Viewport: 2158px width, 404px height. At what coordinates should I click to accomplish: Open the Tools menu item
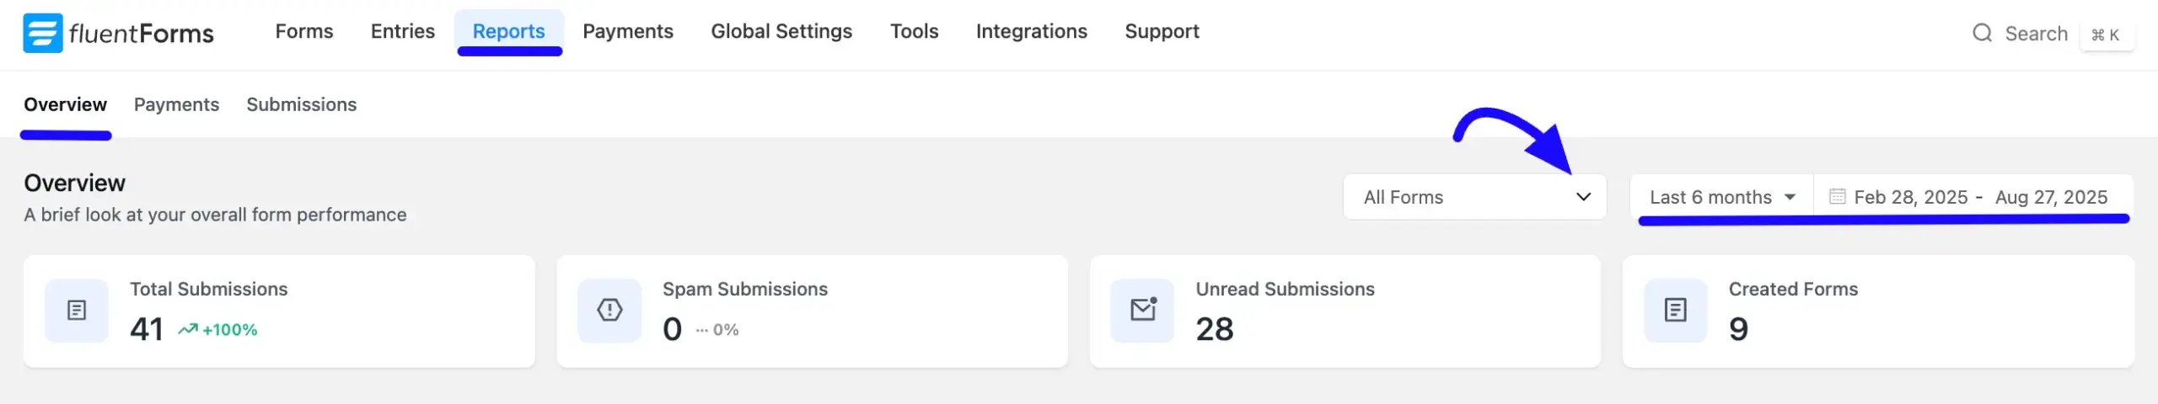tap(914, 31)
